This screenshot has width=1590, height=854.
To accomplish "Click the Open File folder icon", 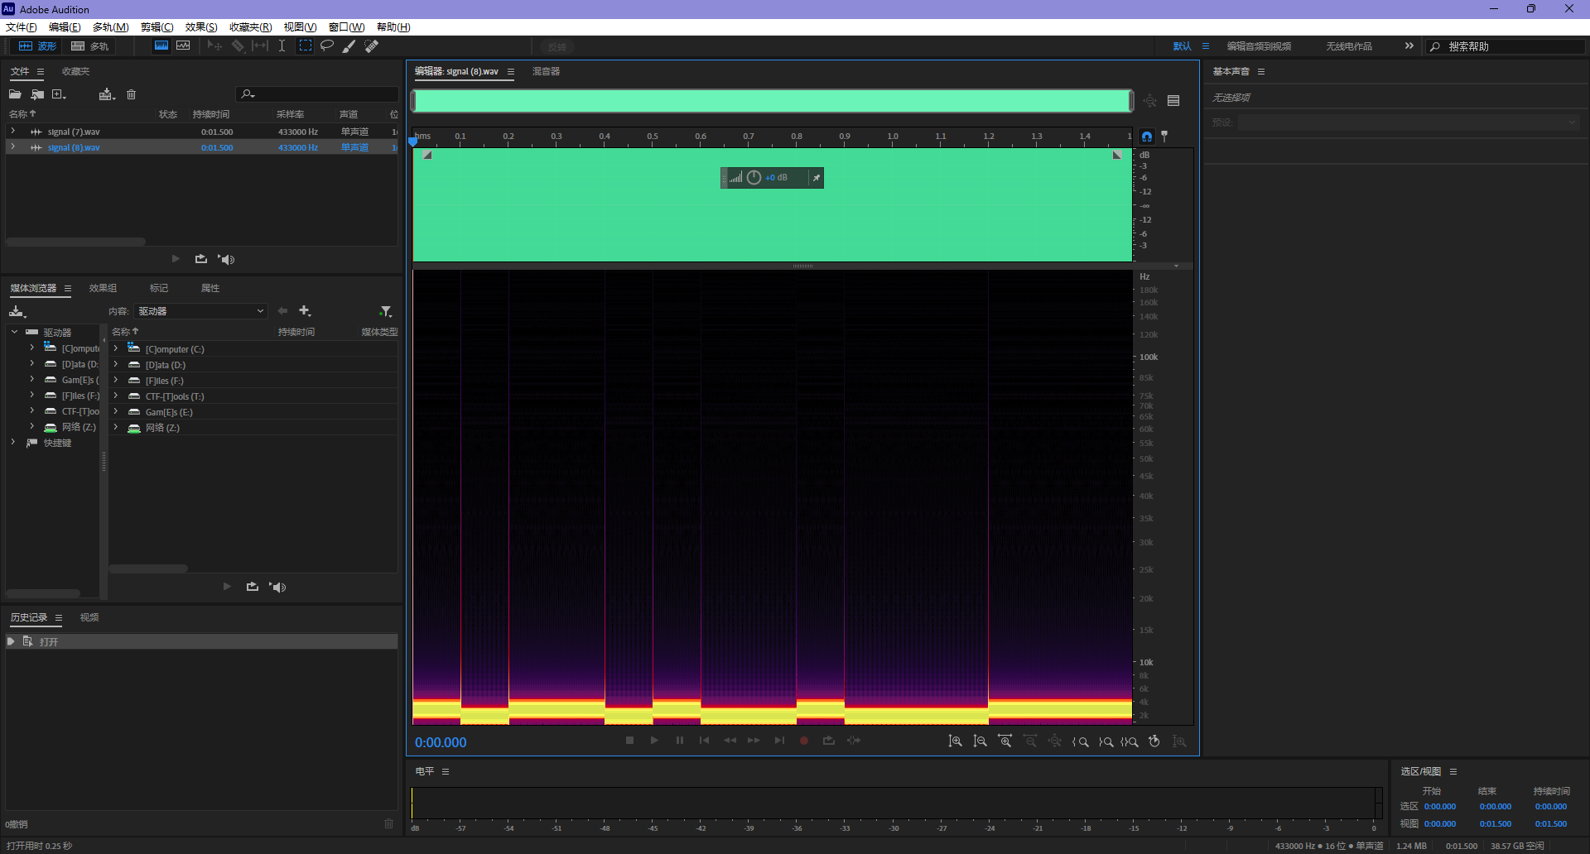I will pyautogui.click(x=15, y=94).
